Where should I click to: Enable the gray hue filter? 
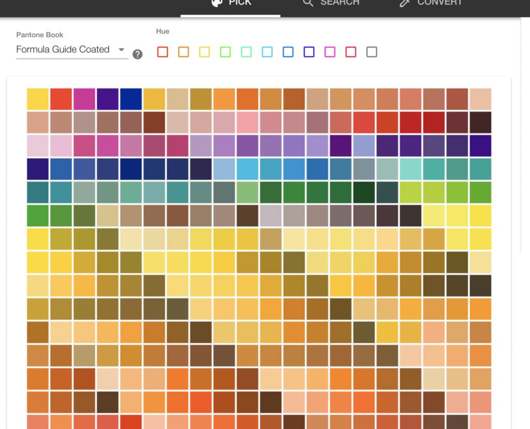372,52
